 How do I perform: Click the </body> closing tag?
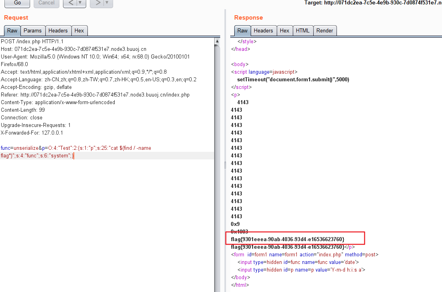[x=240, y=277]
